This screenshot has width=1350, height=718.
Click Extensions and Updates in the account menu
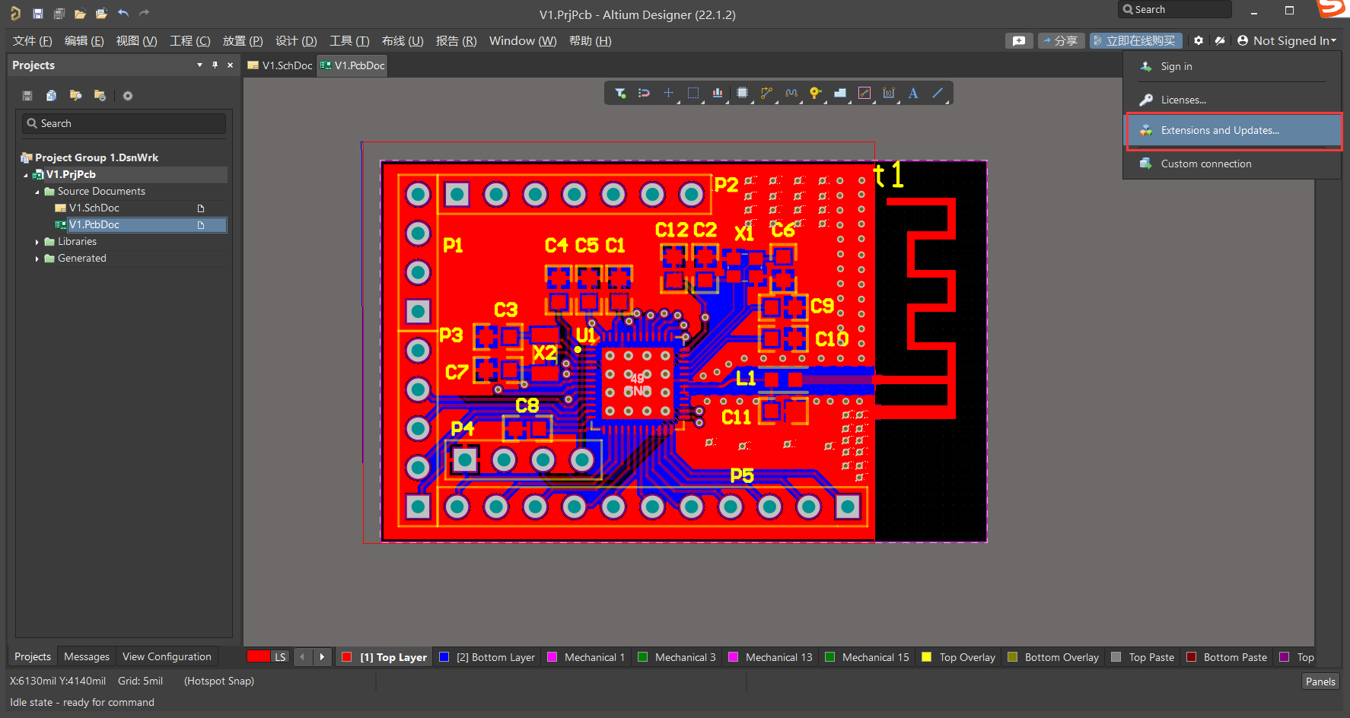[1220, 130]
